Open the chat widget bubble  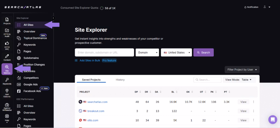click(273, 120)
